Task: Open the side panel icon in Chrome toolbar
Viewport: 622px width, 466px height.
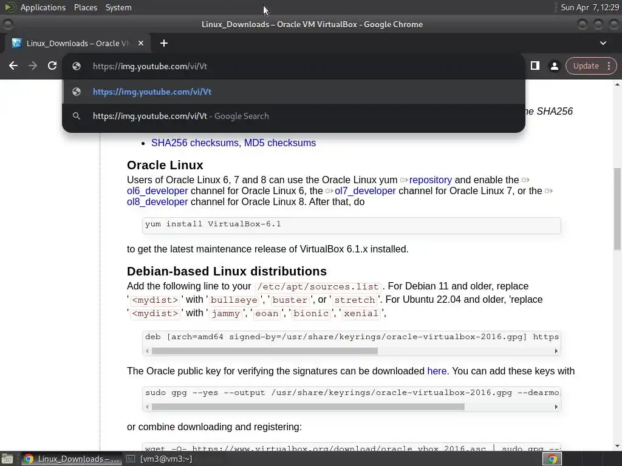Action: [535, 66]
